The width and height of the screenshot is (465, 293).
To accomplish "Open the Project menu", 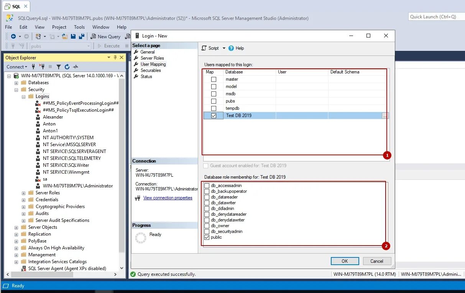I will [59, 27].
